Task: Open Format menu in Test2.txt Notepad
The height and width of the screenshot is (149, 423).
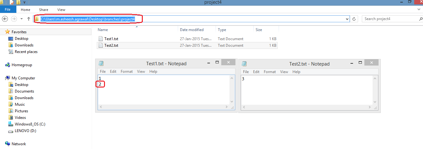Action: coord(270,72)
